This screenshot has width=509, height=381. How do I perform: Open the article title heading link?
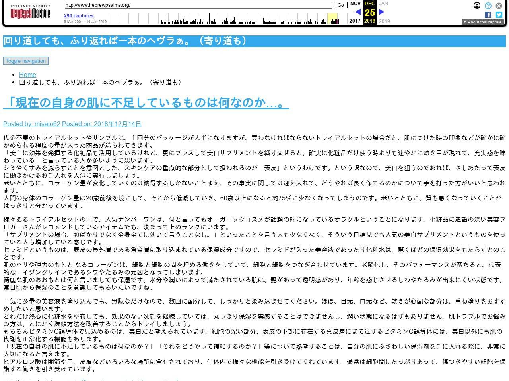coord(146,103)
